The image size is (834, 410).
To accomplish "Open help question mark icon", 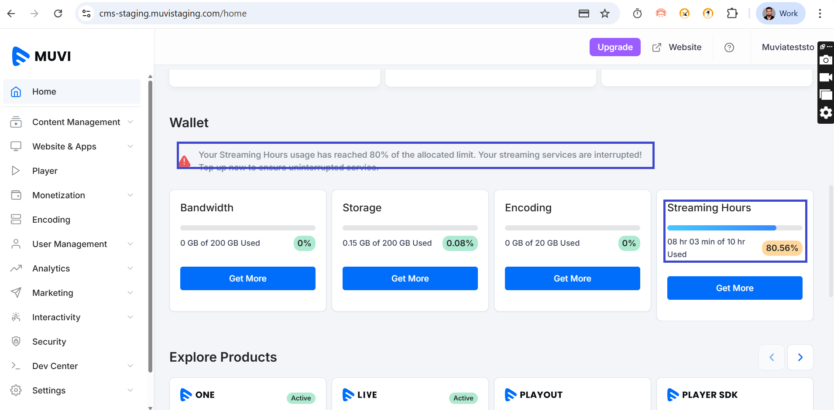I will [729, 47].
